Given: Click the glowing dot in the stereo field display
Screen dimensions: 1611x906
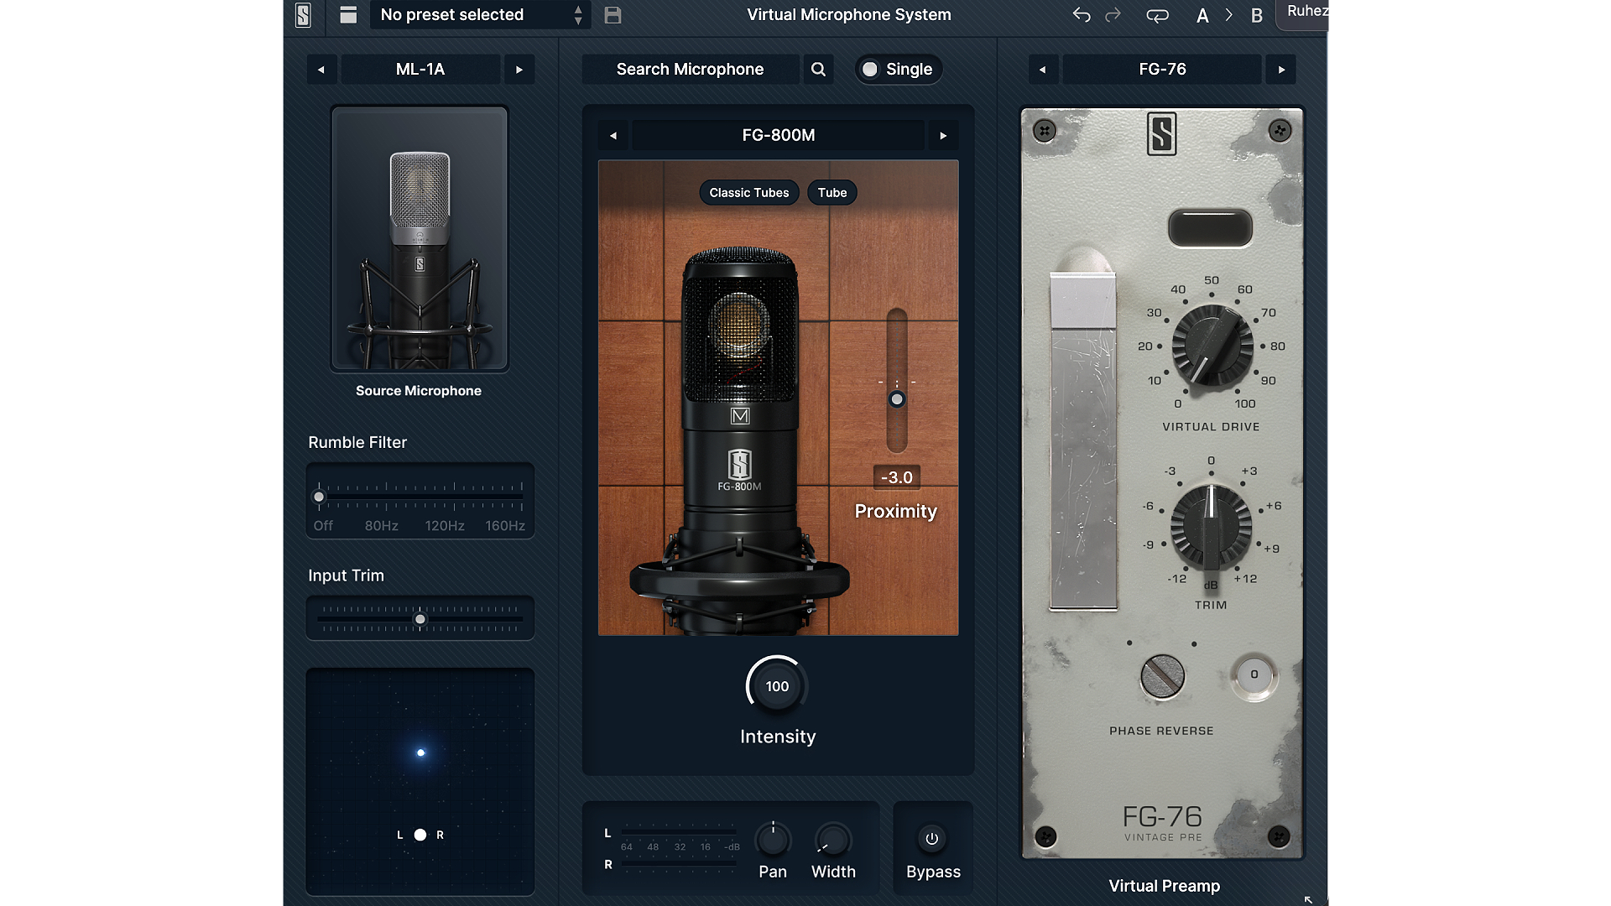Looking at the screenshot, I should (x=420, y=752).
